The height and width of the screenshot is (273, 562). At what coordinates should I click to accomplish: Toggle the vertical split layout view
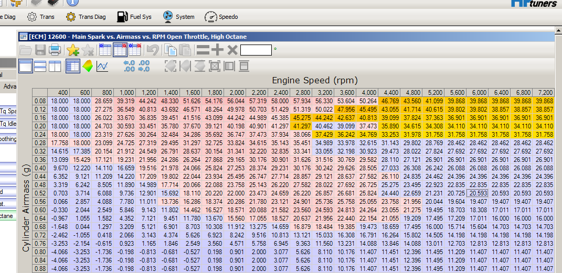coord(55,66)
